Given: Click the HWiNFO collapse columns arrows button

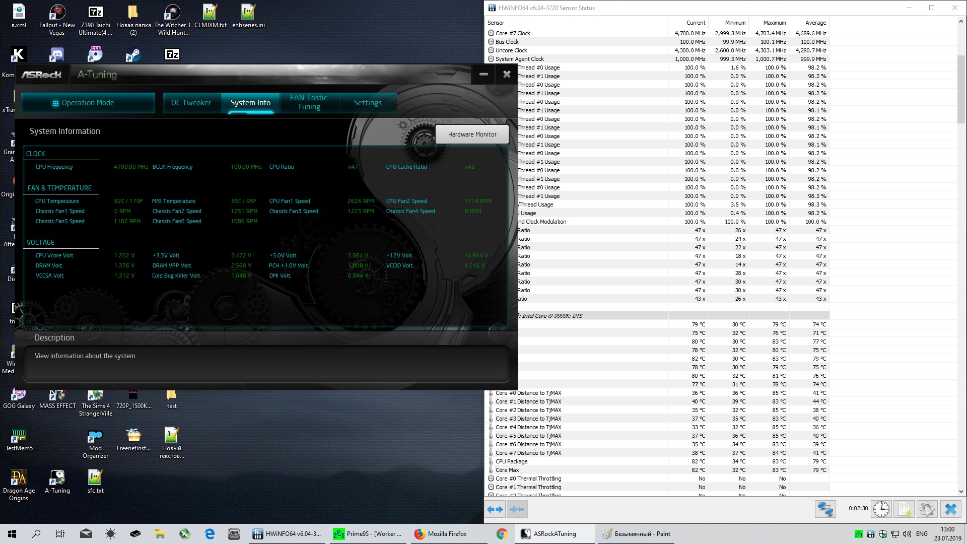Looking at the screenshot, I should (x=517, y=509).
